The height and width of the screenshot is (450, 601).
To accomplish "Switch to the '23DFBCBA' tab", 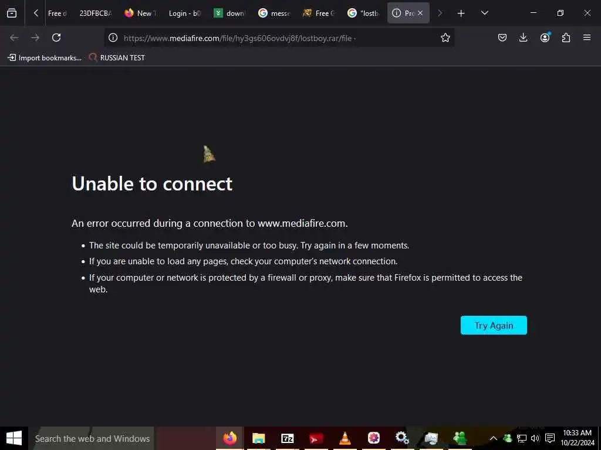I will click(x=95, y=13).
